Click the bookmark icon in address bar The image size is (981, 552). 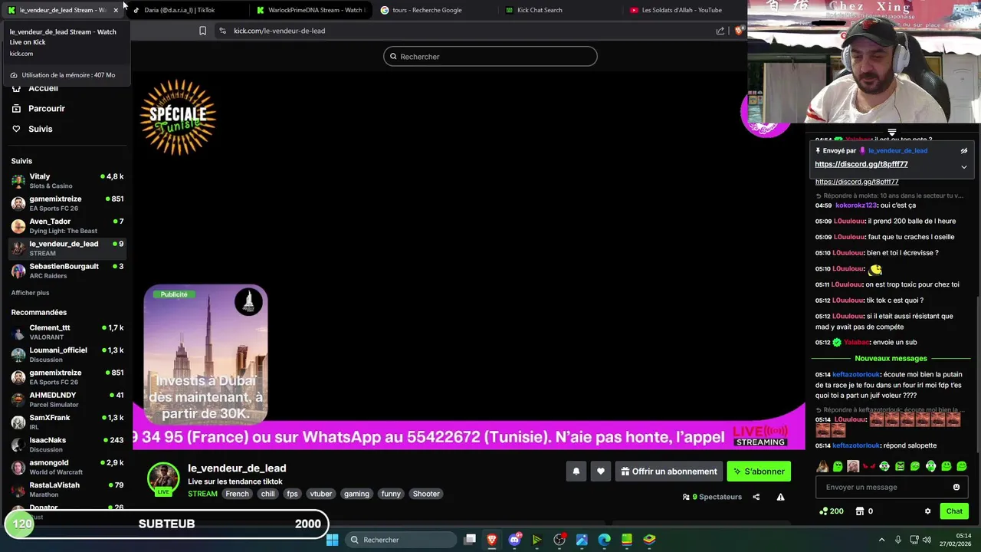(202, 31)
